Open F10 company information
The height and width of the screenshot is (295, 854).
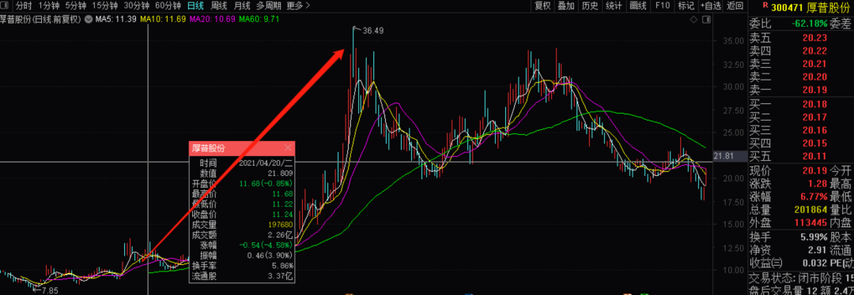click(x=663, y=6)
